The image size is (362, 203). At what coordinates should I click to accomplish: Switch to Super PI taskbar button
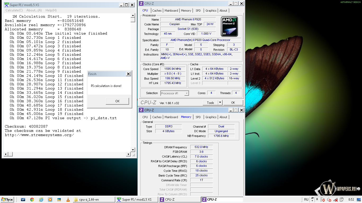(137, 200)
